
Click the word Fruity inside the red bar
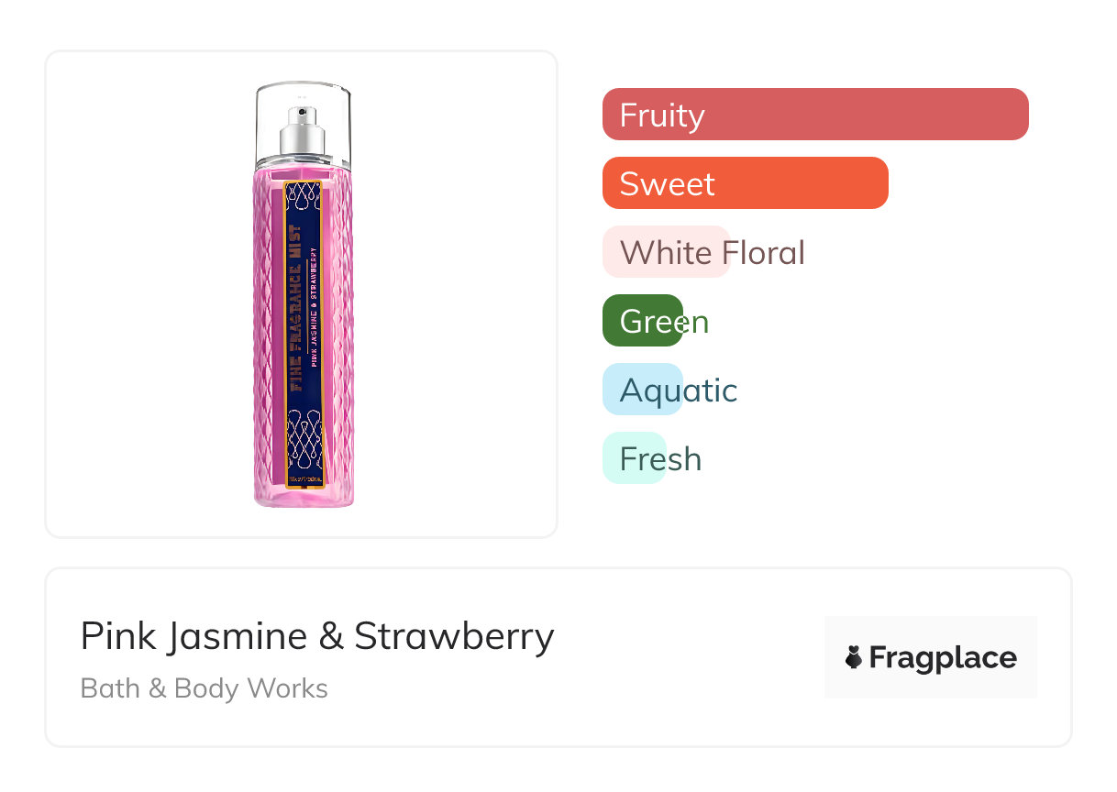(662, 115)
